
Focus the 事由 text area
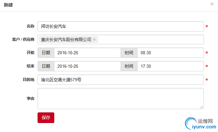click(x=120, y=99)
